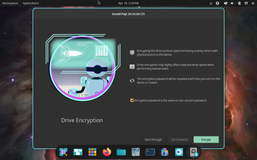Open Pop!_Shop installer box icon

click(165, 152)
